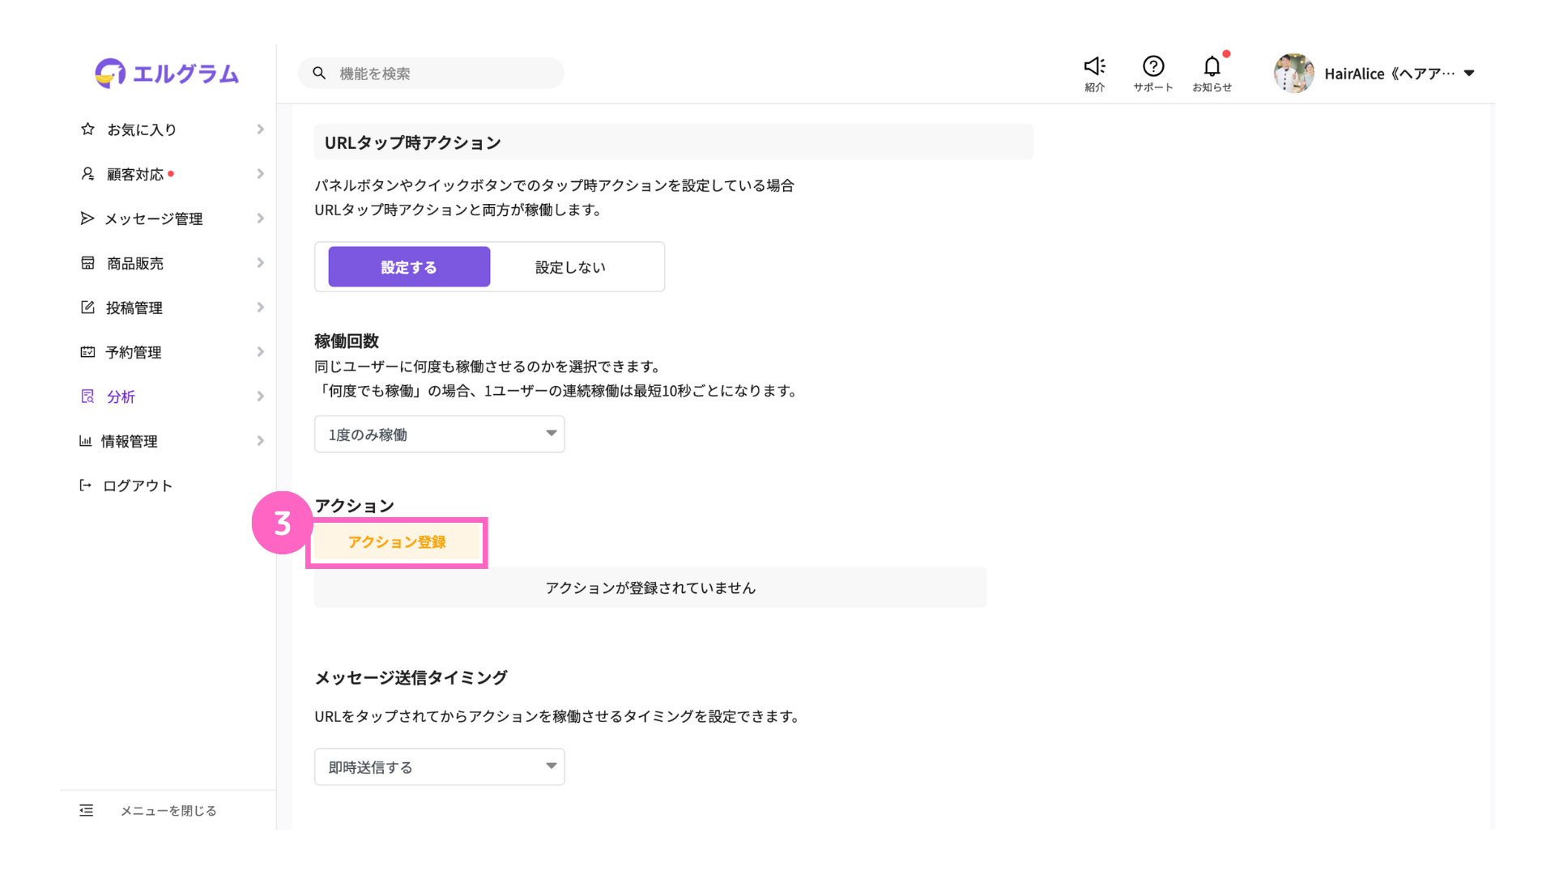Select the 設定する option
Image resolution: width=1555 pixels, height=874 pixels.
[409, 267]
